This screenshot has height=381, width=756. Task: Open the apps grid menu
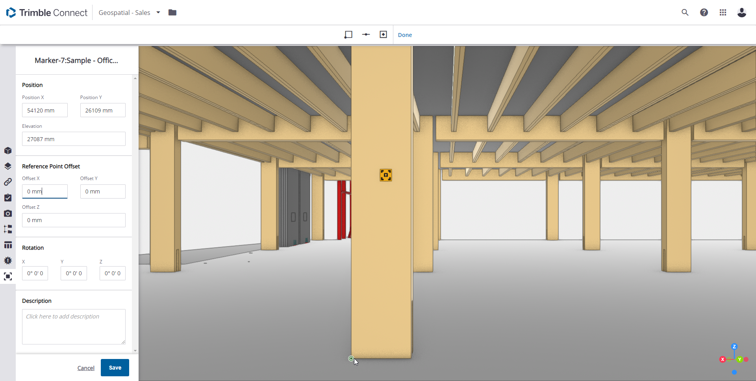click(723, 12)
